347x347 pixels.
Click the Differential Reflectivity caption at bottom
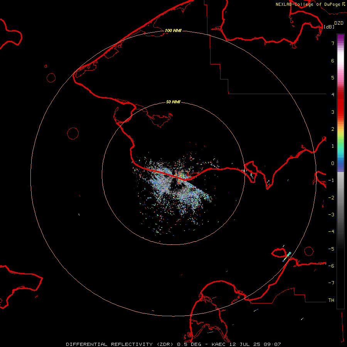pos(173,344)
